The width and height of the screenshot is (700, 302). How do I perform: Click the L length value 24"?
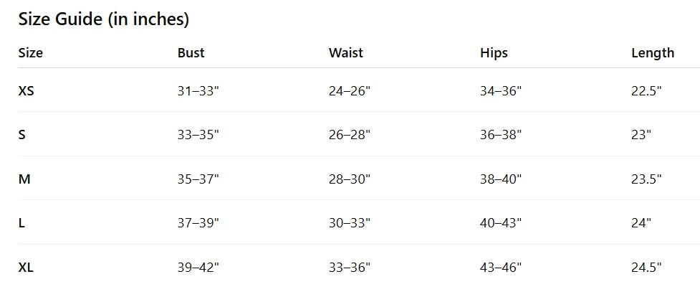pos(641,223)
